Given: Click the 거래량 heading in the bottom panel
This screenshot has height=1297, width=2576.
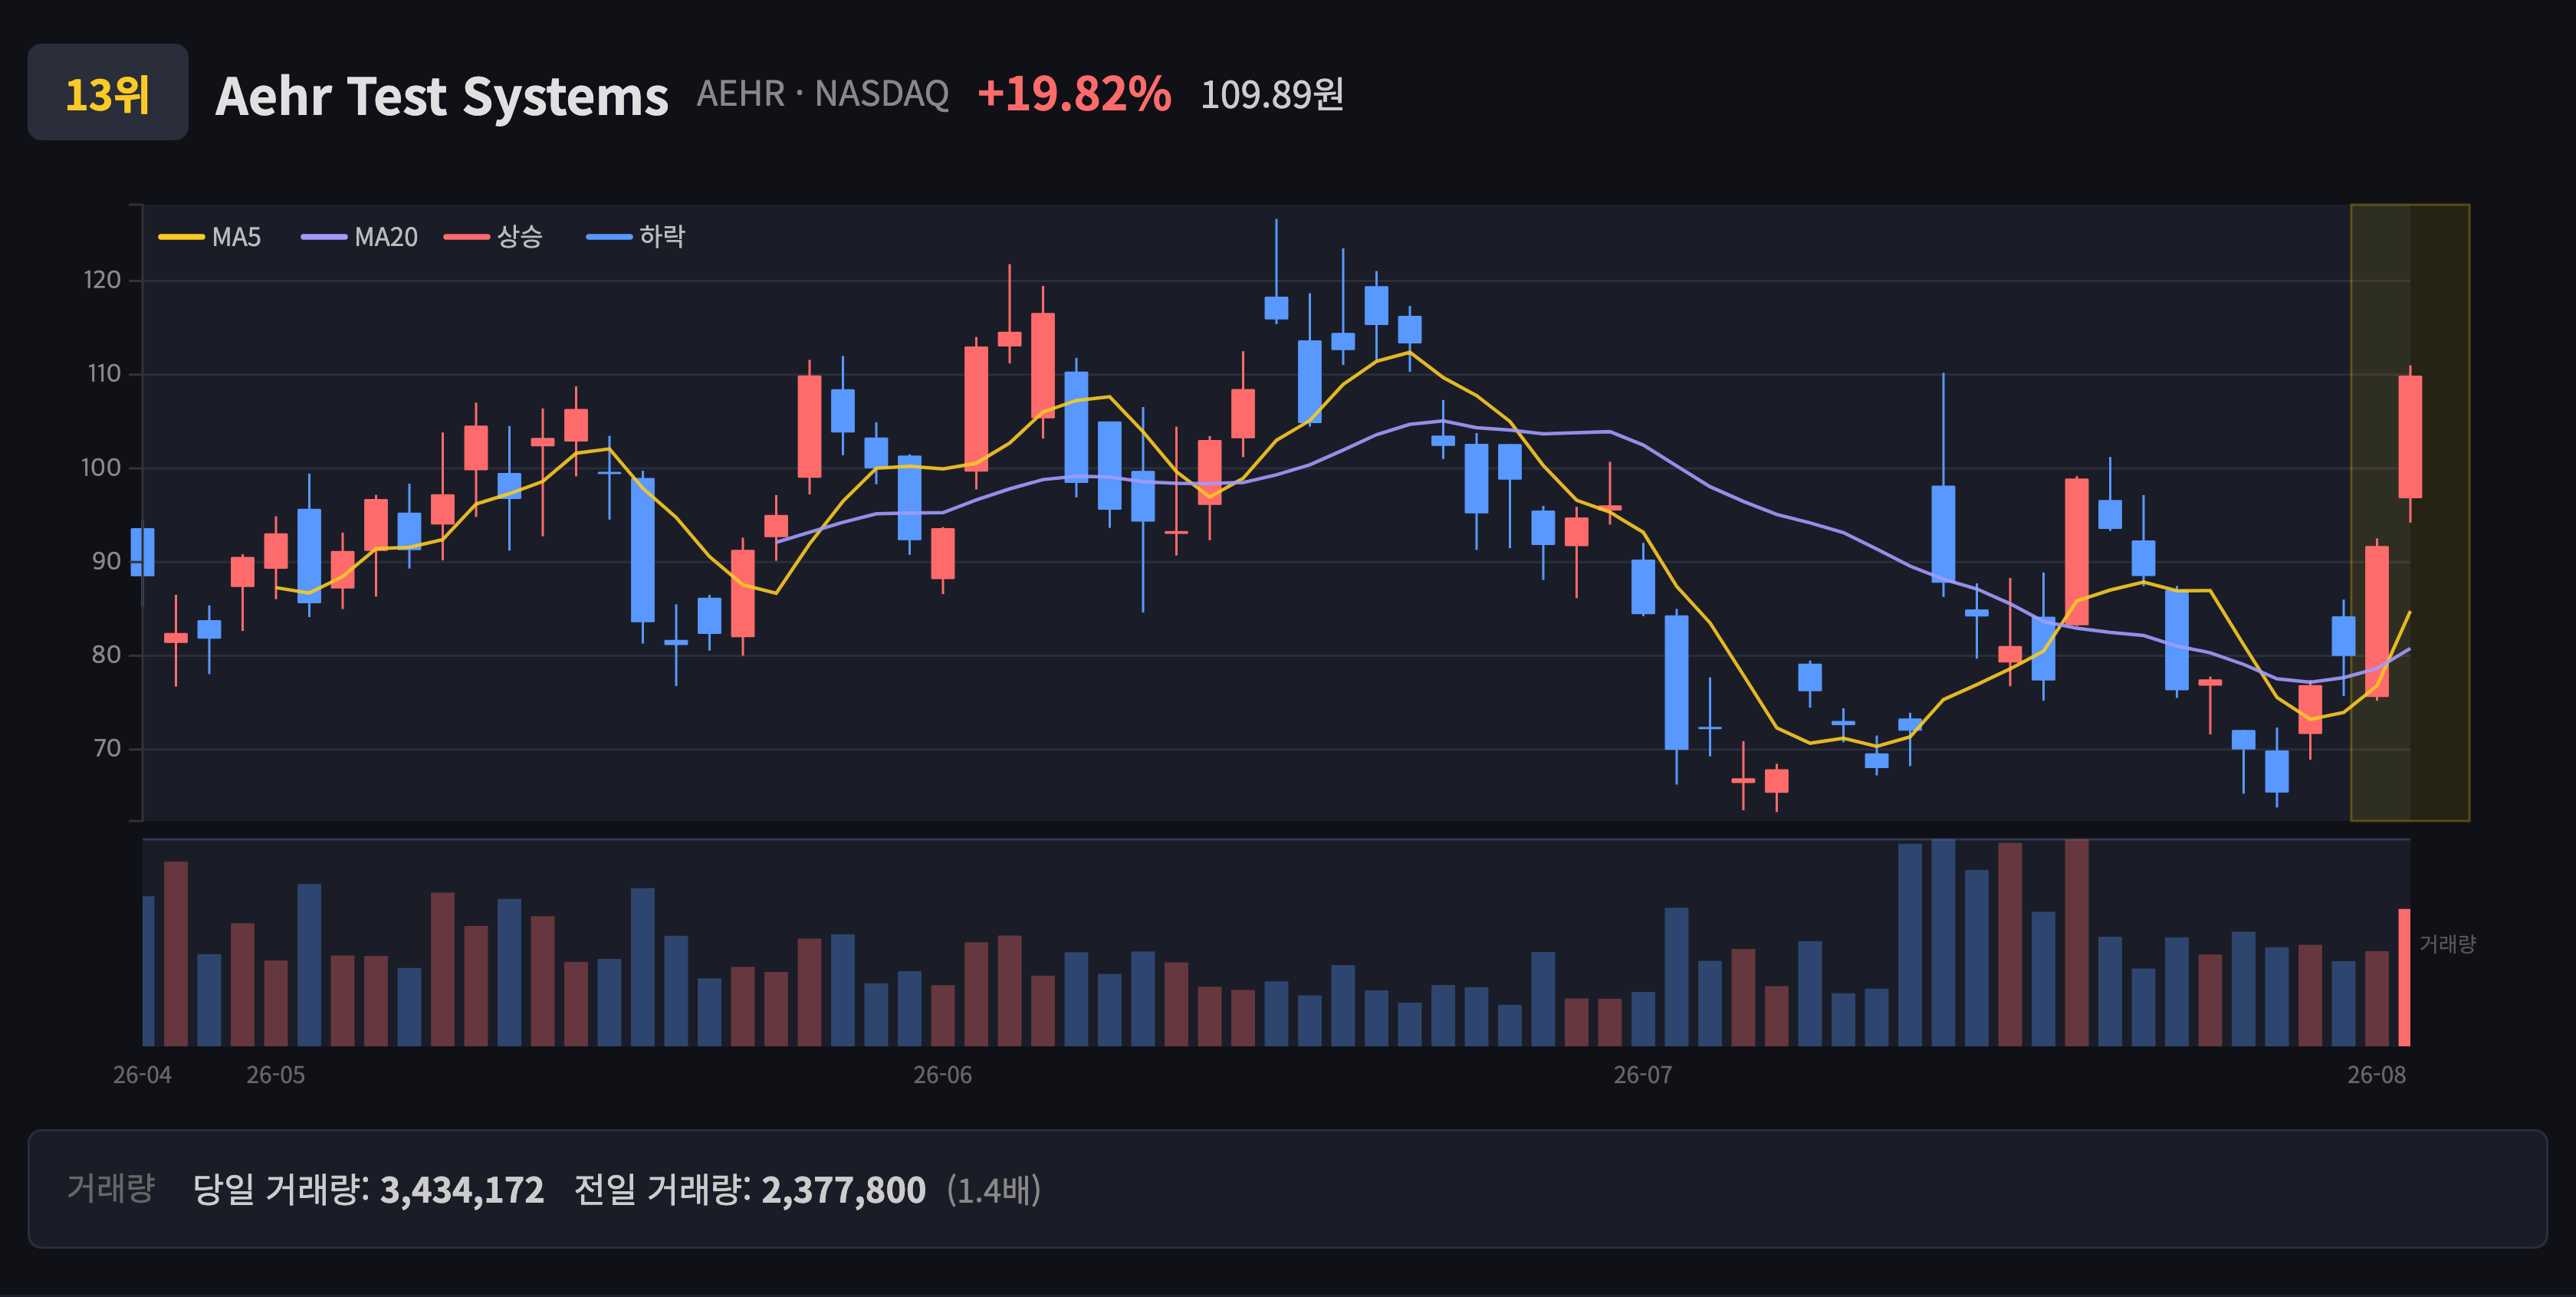Looking at the screenshot, I should pos(111,1188).
